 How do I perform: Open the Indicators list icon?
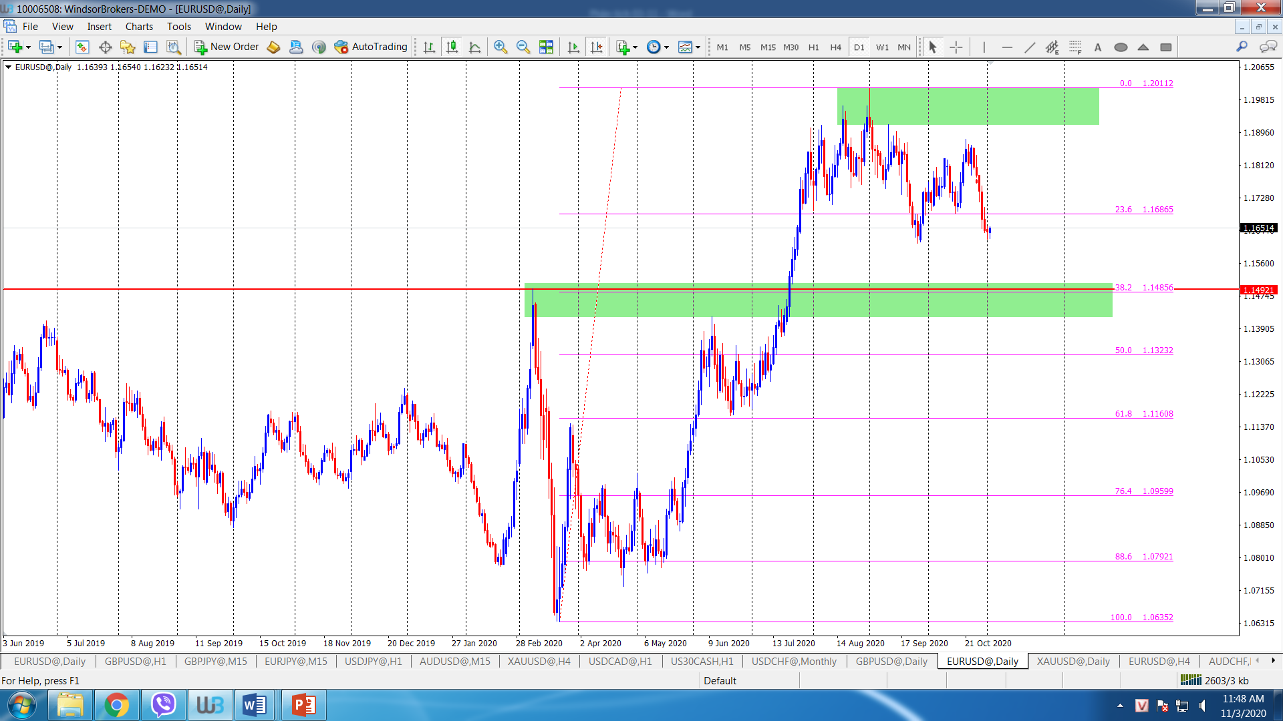622,47
